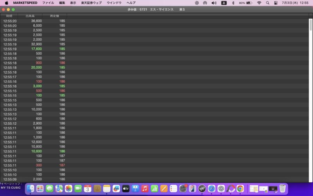The image size is (313, 196).
Task: Open Reminders in the dock
Action: [173, 189]
